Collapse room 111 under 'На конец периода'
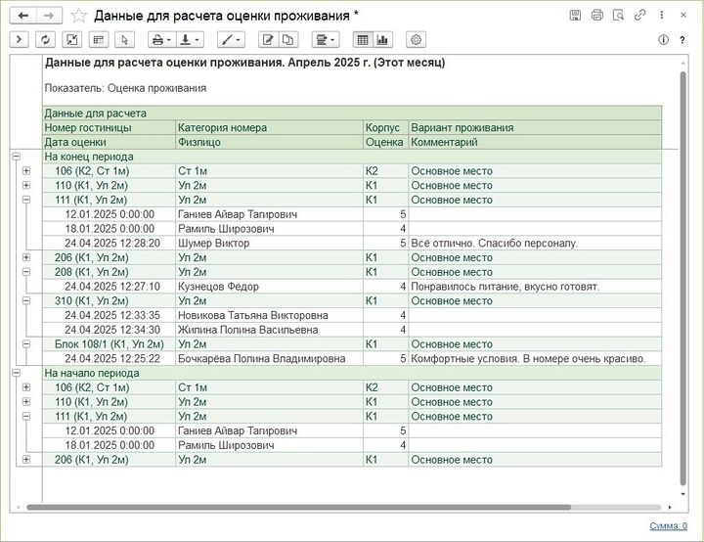Image resolution: width=704 pixels, height=542 pixels. [26, 200]
